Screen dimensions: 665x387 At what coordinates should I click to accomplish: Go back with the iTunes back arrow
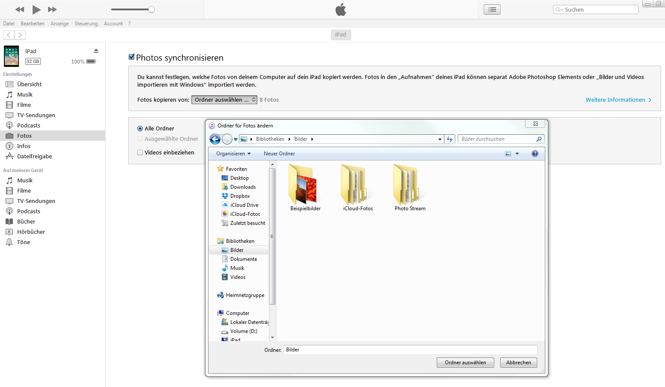pos(9,35)
